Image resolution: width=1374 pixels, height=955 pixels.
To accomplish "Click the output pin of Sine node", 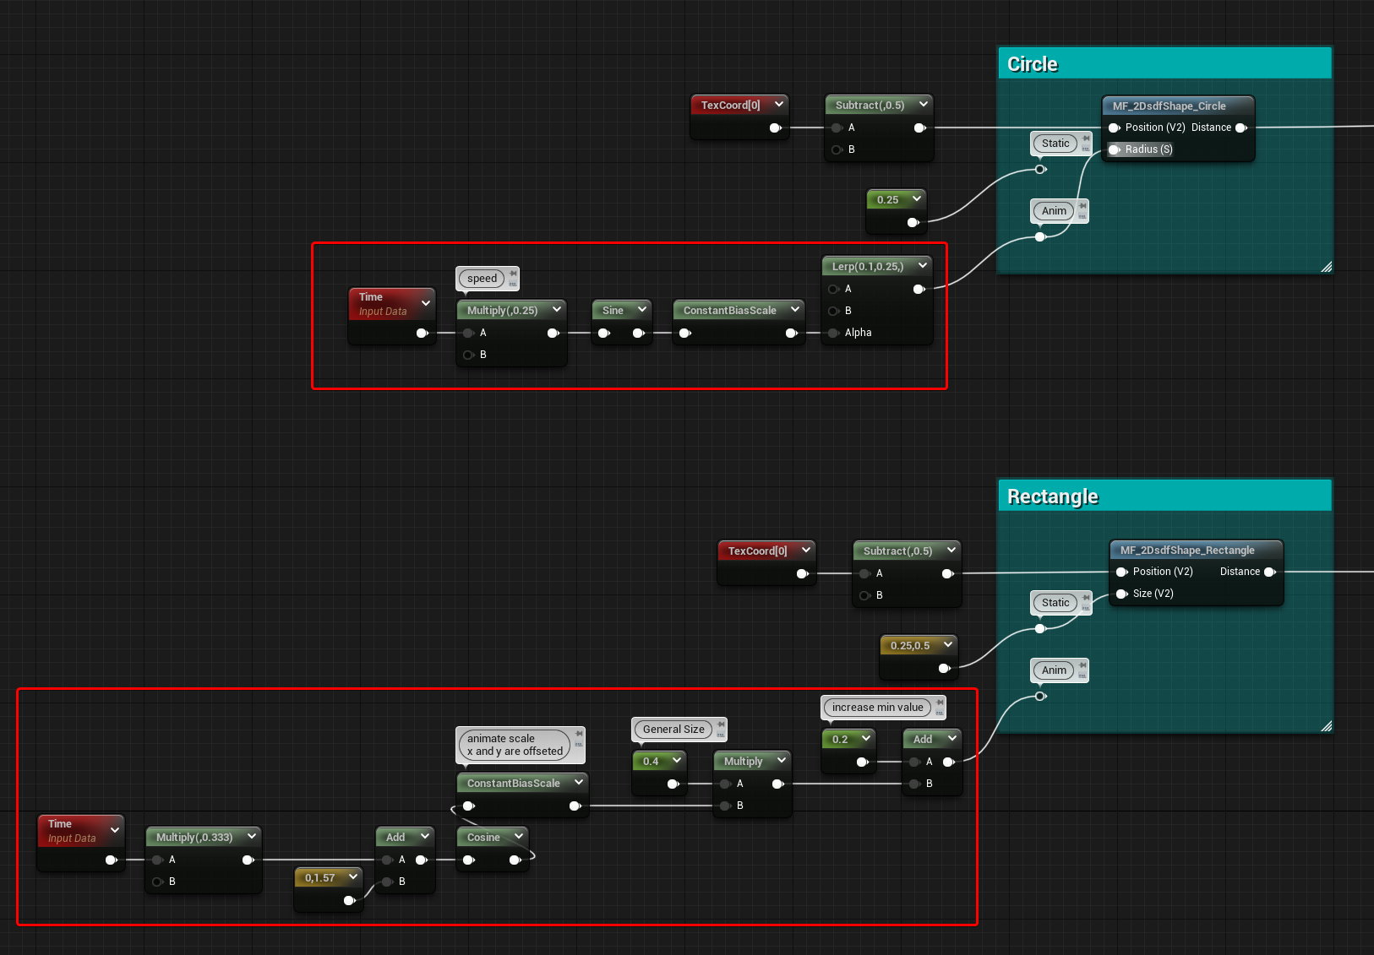I will pos(639,333).
